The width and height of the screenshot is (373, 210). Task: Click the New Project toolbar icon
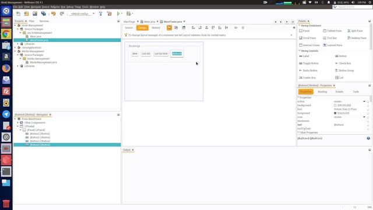click(x=26, y=13)
